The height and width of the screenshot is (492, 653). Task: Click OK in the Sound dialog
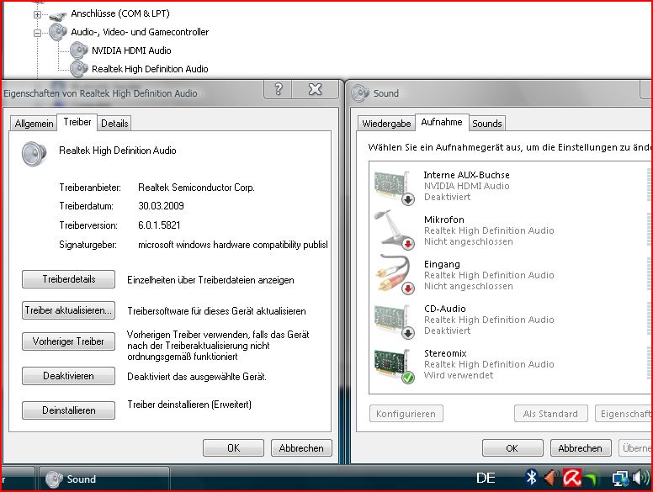click(x=512, y=448)
